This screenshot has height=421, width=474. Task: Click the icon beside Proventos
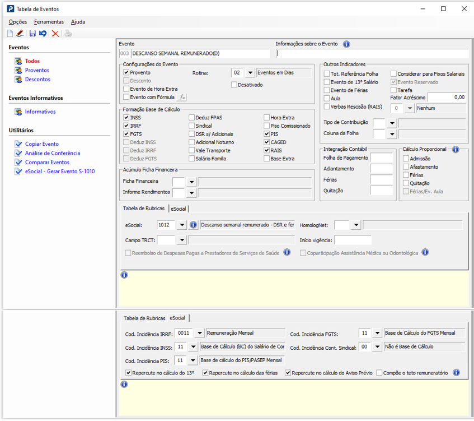[18, 70]
